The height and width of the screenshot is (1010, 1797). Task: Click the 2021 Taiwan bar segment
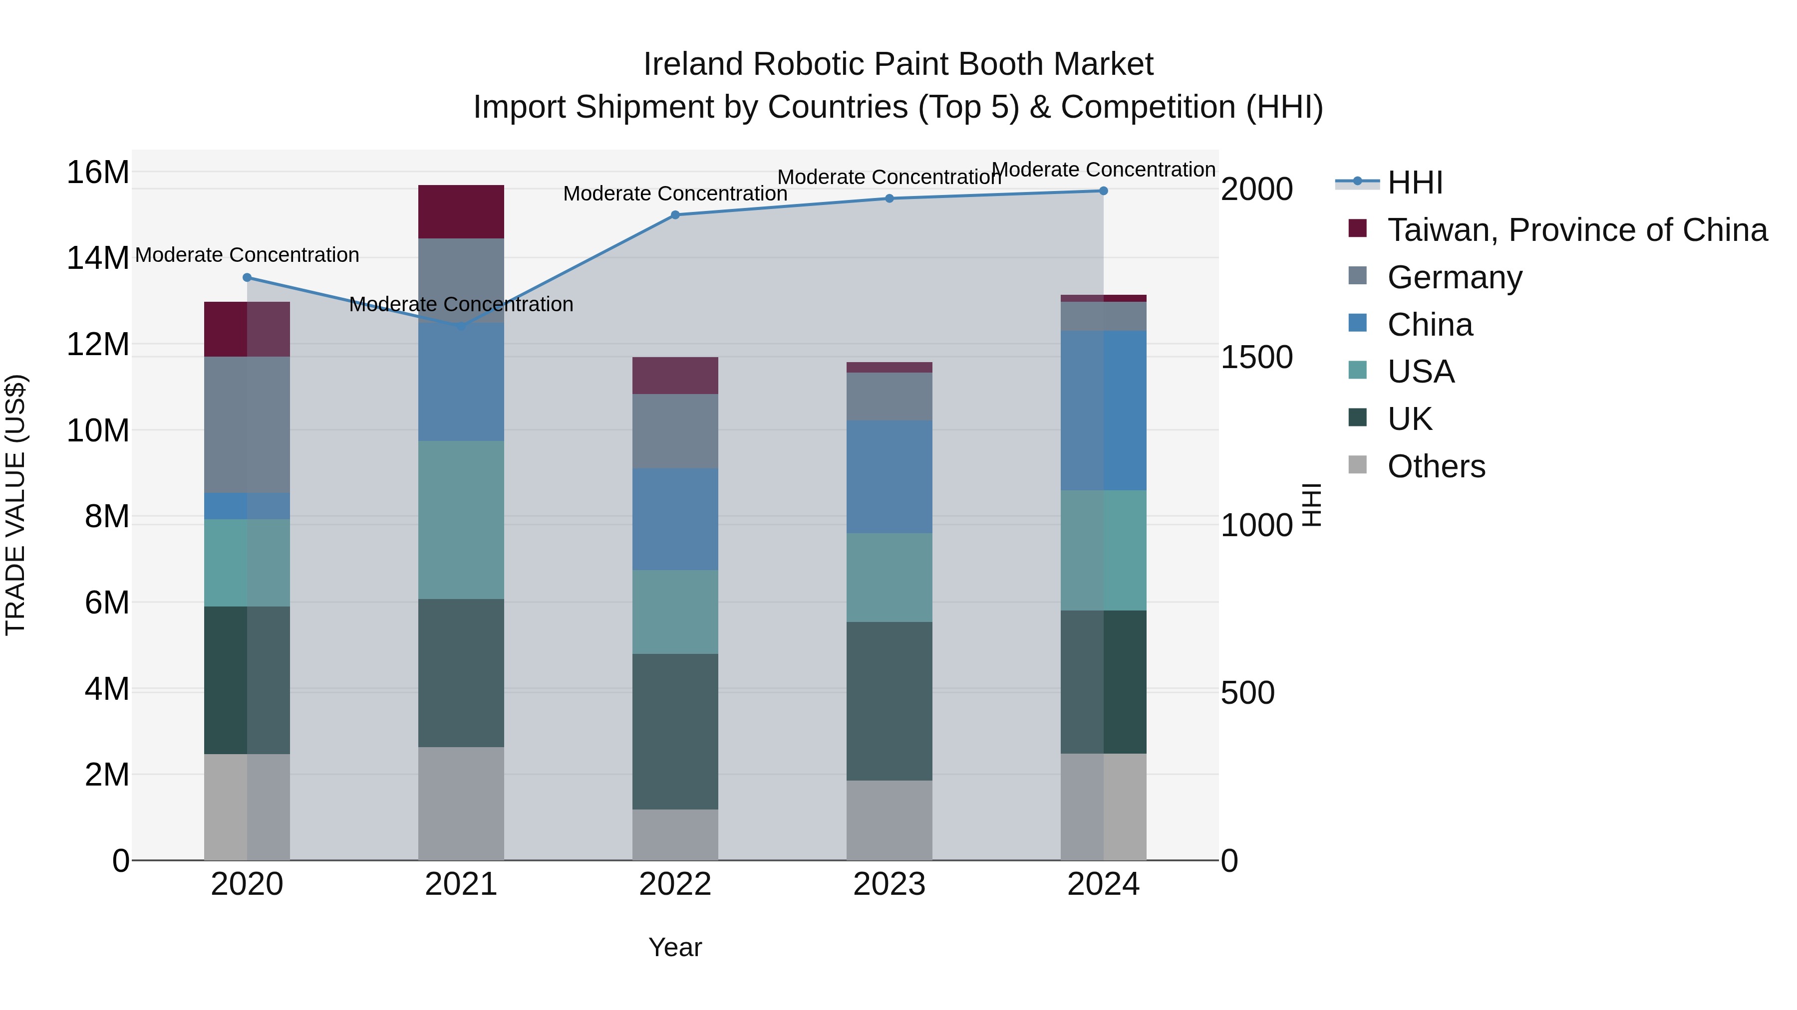(461, 212)
